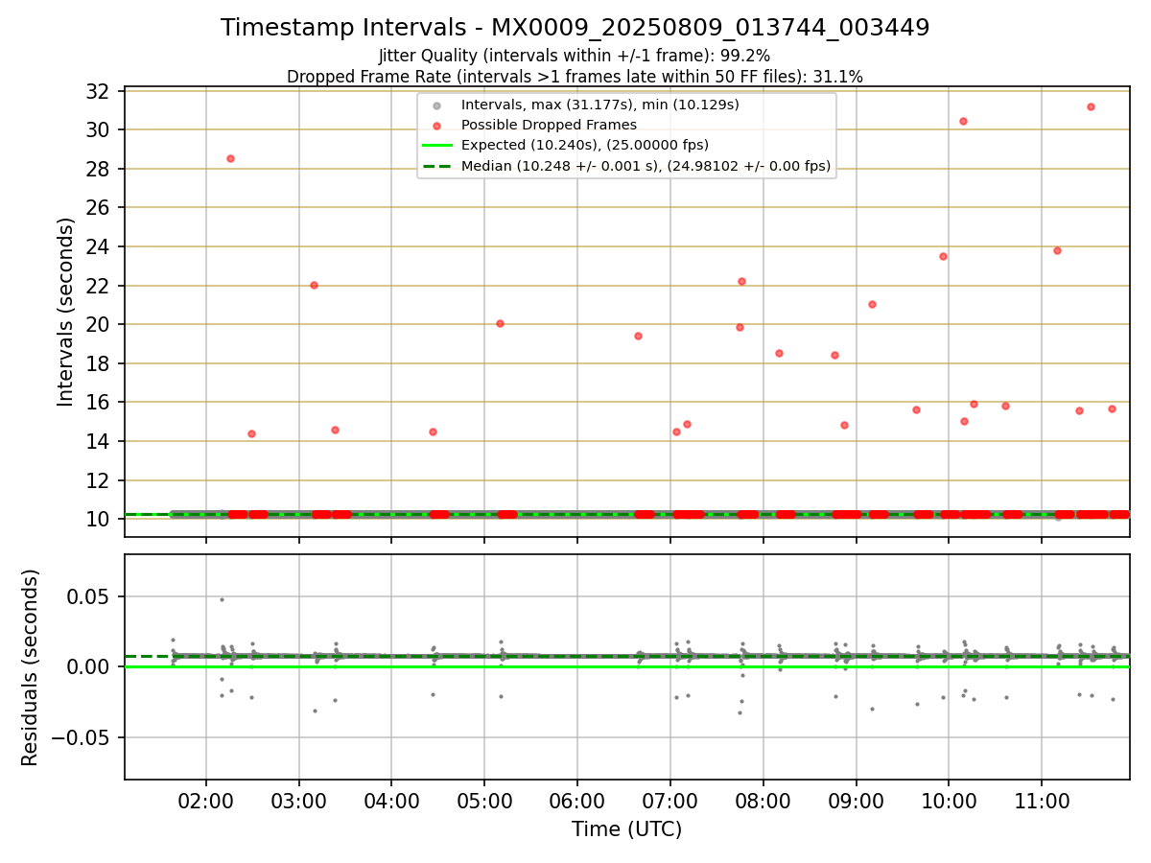1151x863 pixels.
Task: Click the gray marker beside the 'Intervals' legend entry
Action: click(x=436, y=105)
